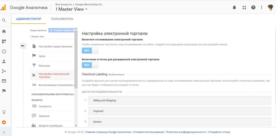Click bar chart icon for Модели атрибуции
Image resolution: width=276 pixels, height=136 pixels.
click(34, 125)
